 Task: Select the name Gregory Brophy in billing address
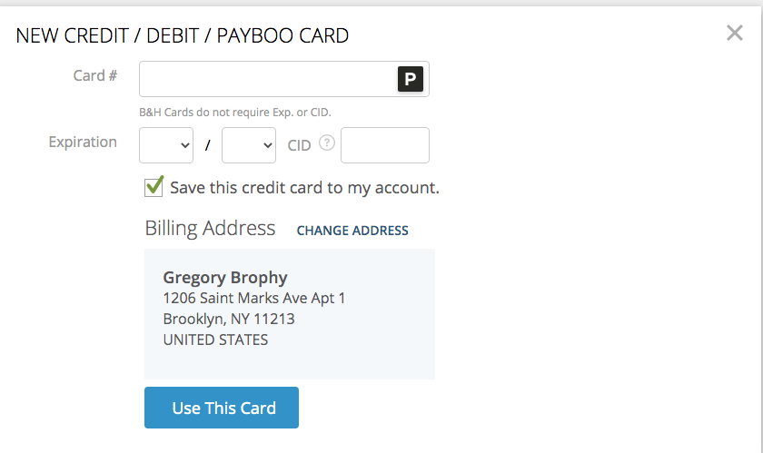[225, 277]
